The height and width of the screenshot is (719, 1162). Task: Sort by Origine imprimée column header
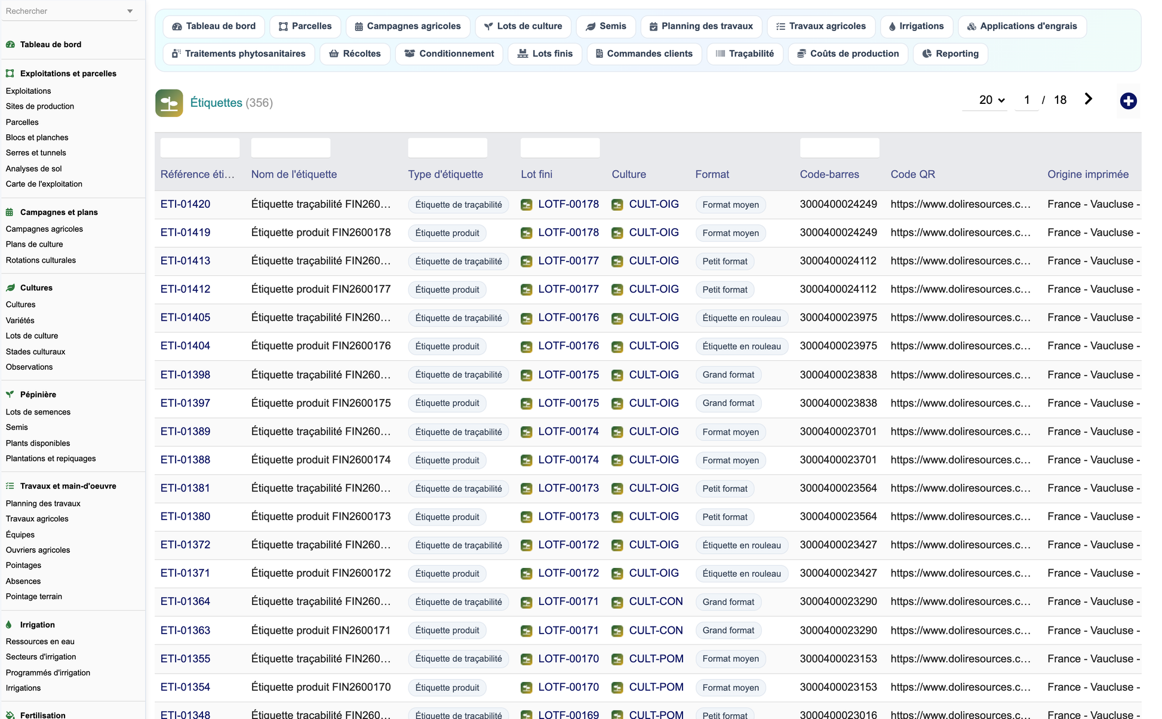(x=1088, y=174)
